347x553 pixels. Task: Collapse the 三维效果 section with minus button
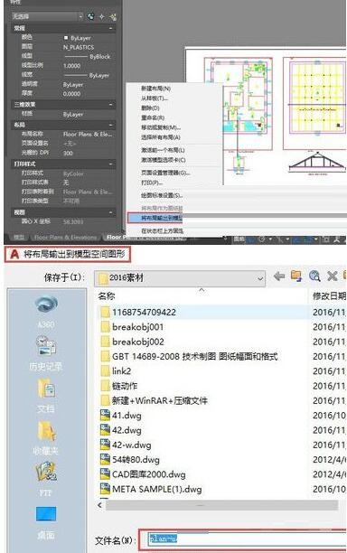click(111, 105)
